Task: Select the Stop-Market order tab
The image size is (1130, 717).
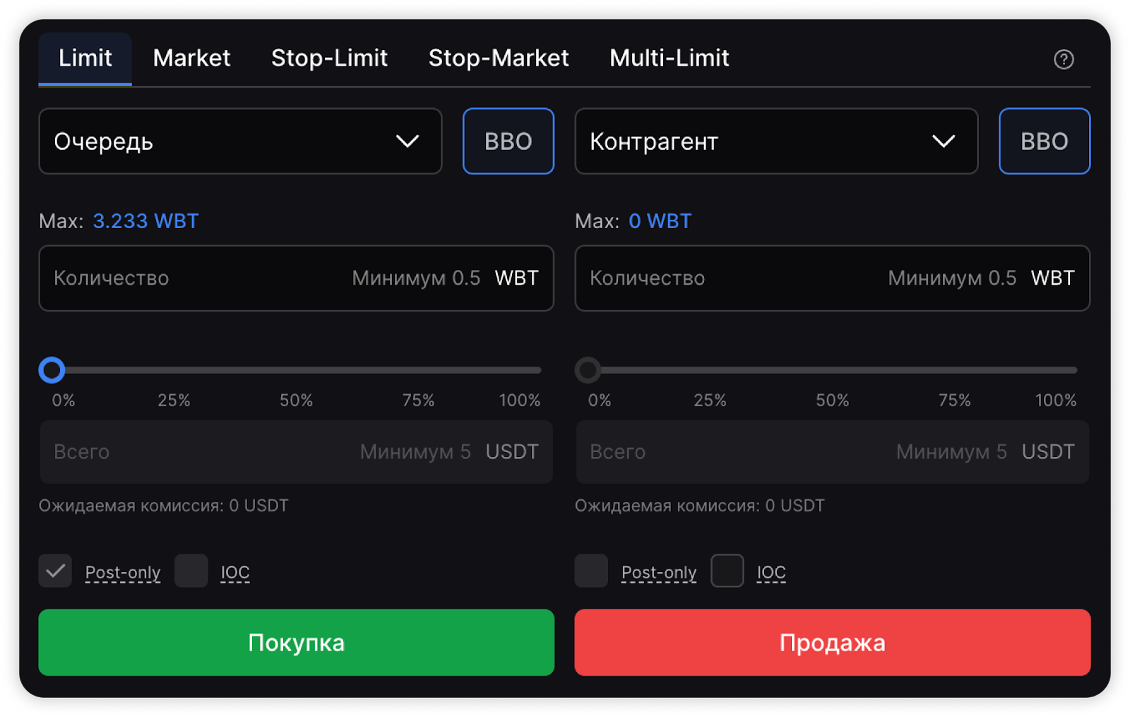Action: 498,58
